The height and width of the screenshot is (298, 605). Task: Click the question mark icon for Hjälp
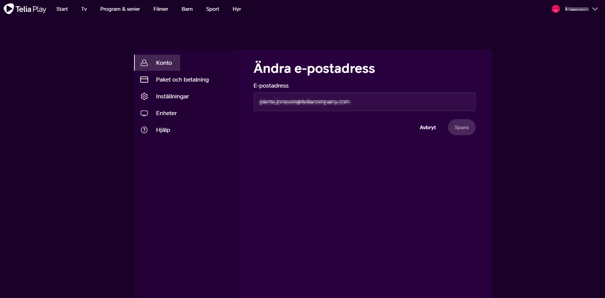click(x=144, y=130)
